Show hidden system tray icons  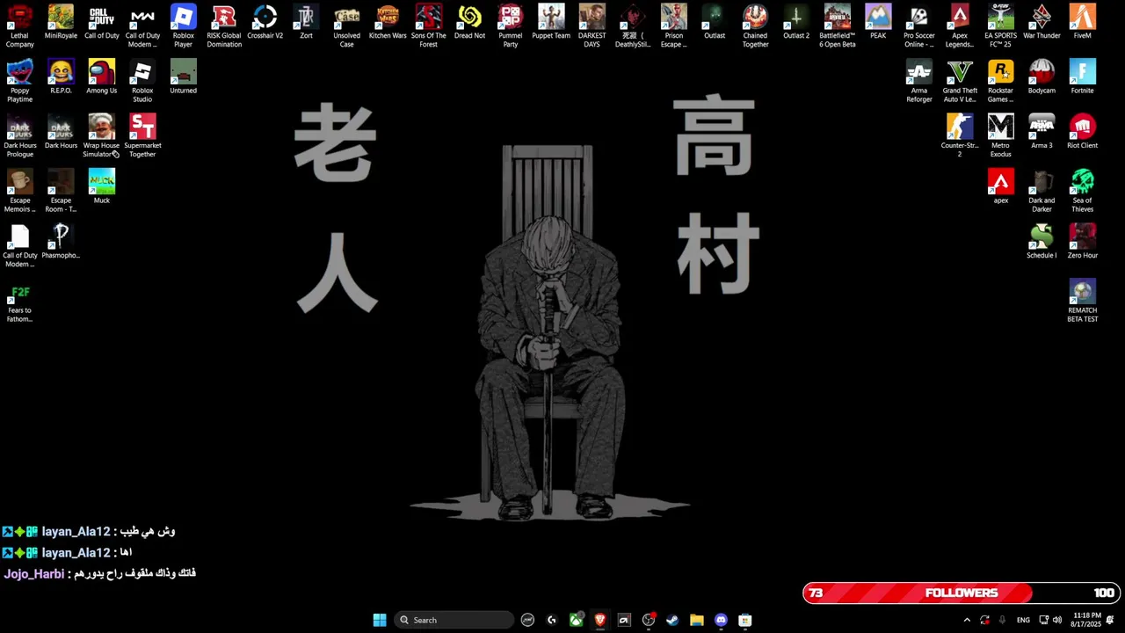point(967,620)
